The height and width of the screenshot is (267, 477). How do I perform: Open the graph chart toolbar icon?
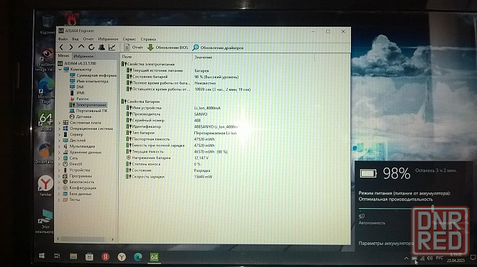[x=112, y=47]
